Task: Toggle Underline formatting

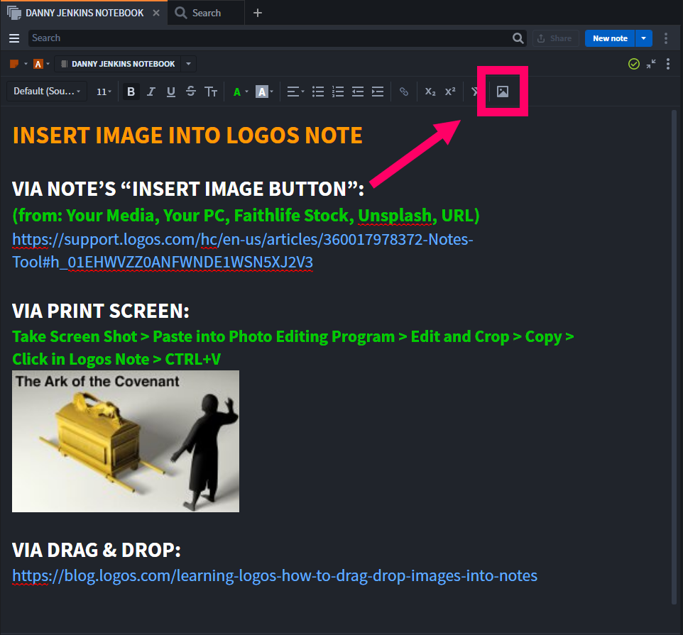Action: click(170, 92)
